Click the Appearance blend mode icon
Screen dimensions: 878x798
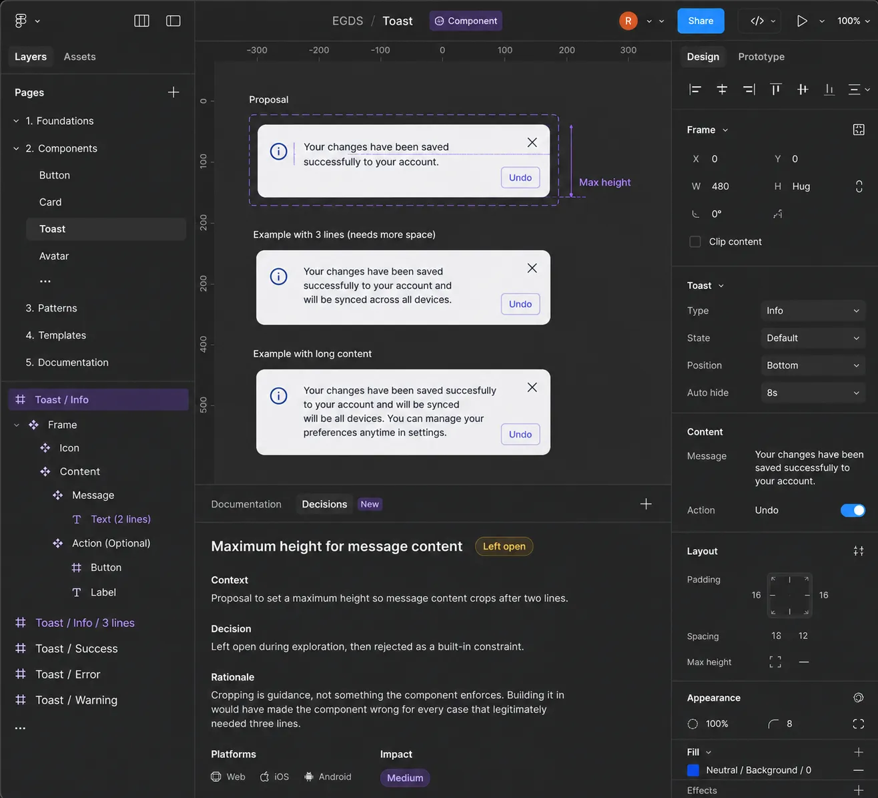click(x=859, y=698)
